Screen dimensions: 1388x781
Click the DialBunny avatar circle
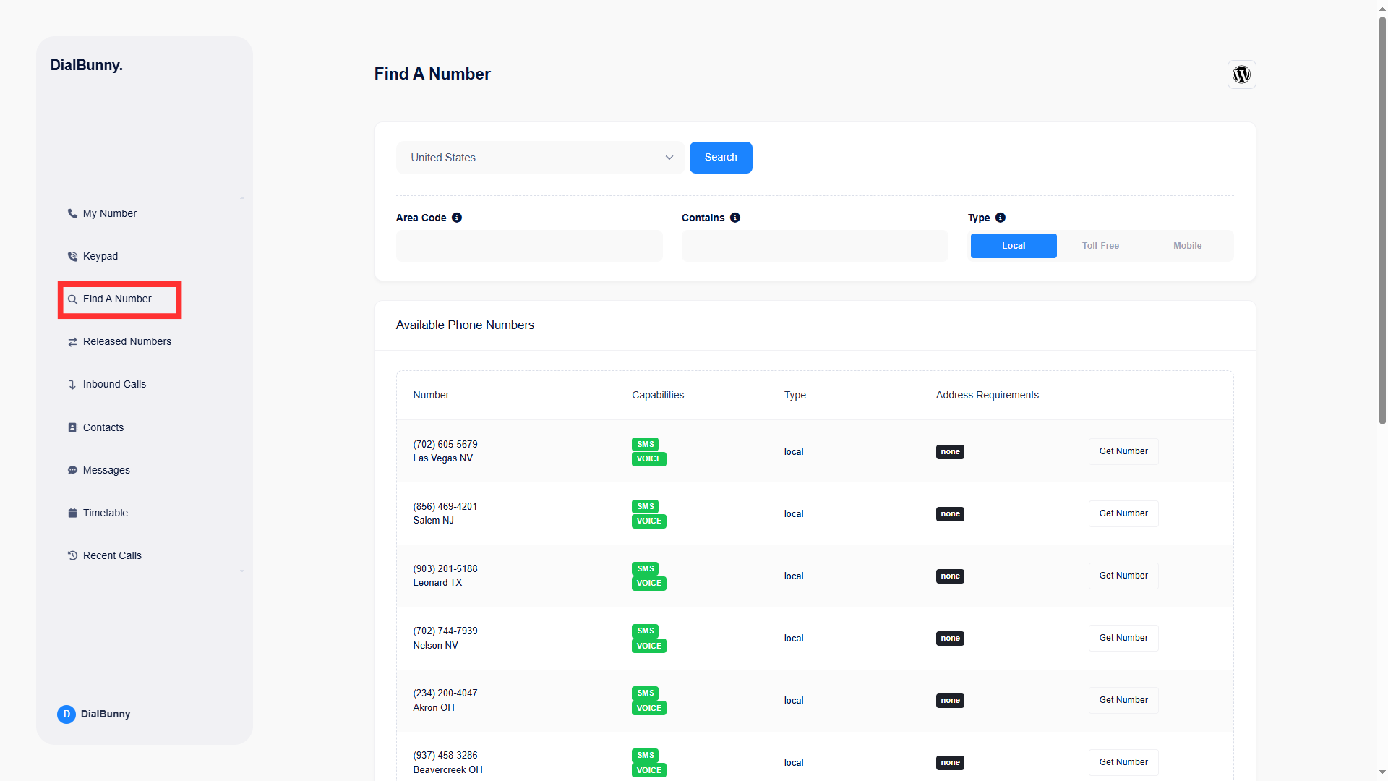click(67, 714)
